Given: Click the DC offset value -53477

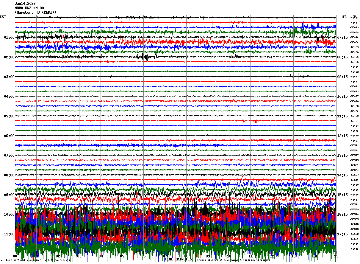Looking at the screenshot, I should coord(354,96).
